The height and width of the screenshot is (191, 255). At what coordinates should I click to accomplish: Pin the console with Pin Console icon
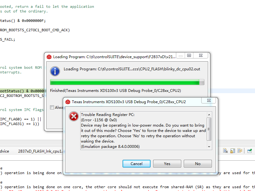click(x=250, y=151)
